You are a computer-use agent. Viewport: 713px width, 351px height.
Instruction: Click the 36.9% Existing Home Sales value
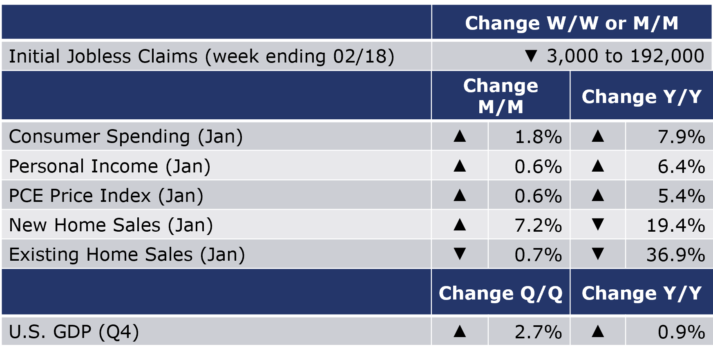[x=676, y=255]
